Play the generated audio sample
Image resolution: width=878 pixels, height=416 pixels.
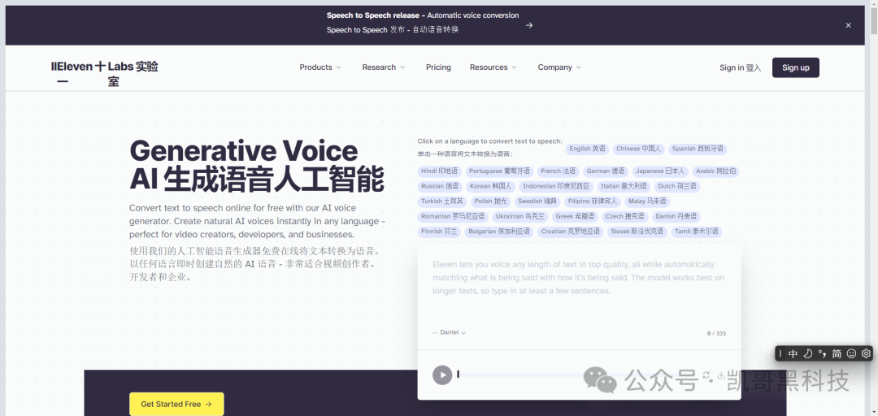[442, 375]
